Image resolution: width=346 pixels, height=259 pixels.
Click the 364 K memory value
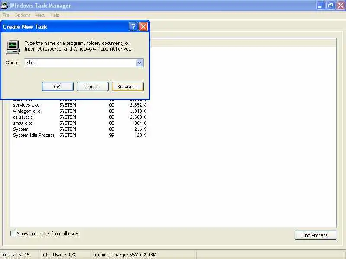coord(140,123)
